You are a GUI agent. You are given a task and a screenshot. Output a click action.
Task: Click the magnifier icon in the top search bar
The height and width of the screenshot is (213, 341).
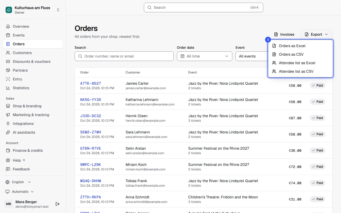click(x=149, y=7)
